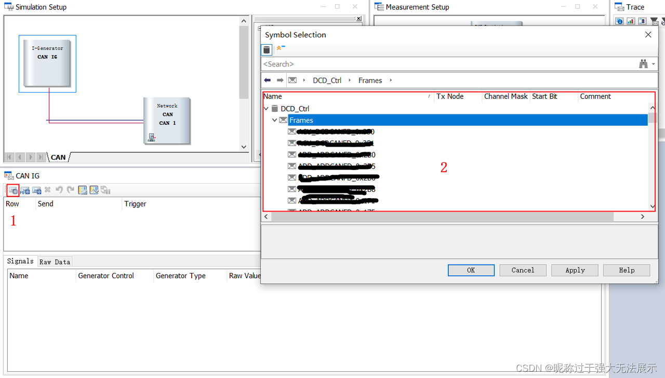Screen dimensions: 665x378
Task: Click the filter envelope icon in Trace toolbar
Action: [x=655, y=21]
